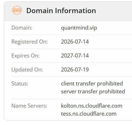The width and height of the screenshot is (132, 125).
Task: Select the 2026-07-19 updated date
Action: pyautogui.click(x=75, y=69)
